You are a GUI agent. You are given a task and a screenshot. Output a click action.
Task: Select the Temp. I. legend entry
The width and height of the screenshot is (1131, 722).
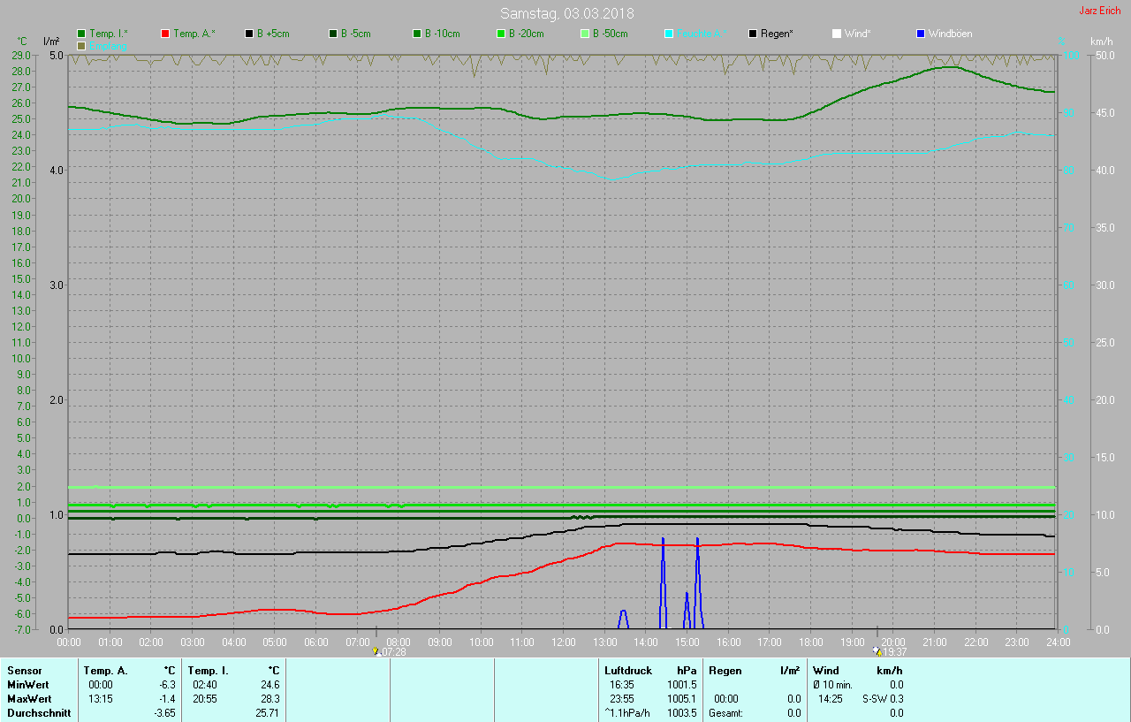[108, 34]
